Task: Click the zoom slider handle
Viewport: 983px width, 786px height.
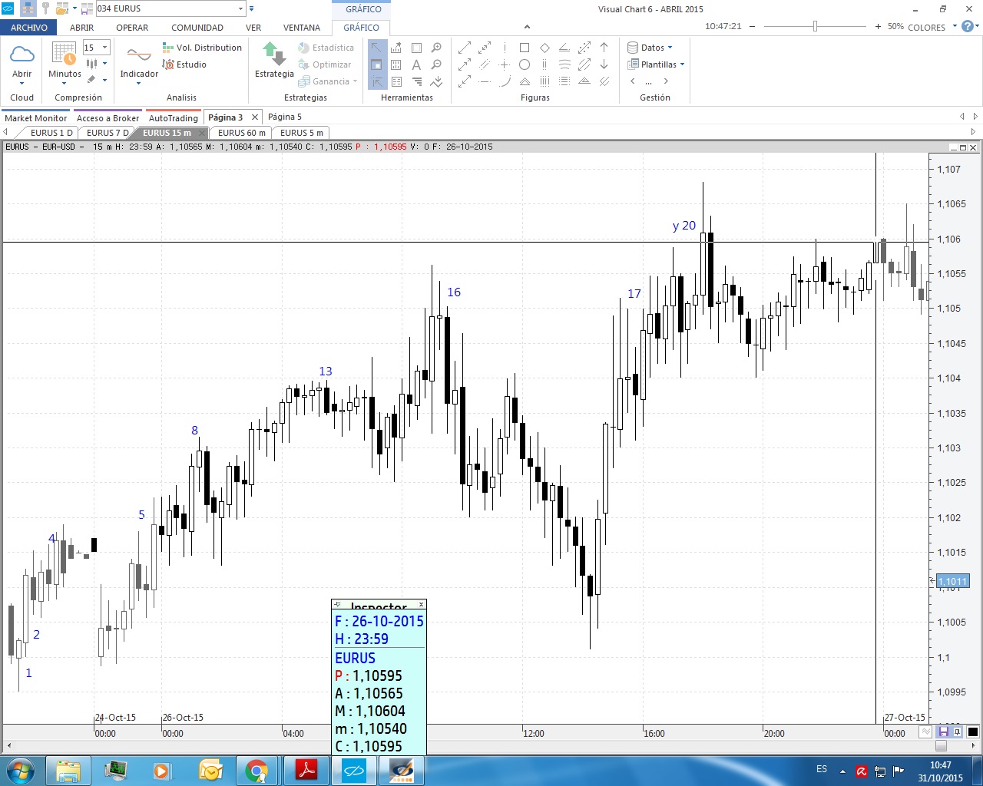Action: (815, 26)
